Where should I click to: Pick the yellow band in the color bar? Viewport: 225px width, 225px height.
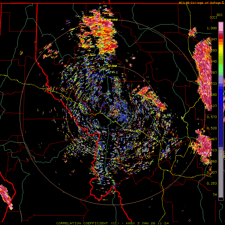(221, 49)
